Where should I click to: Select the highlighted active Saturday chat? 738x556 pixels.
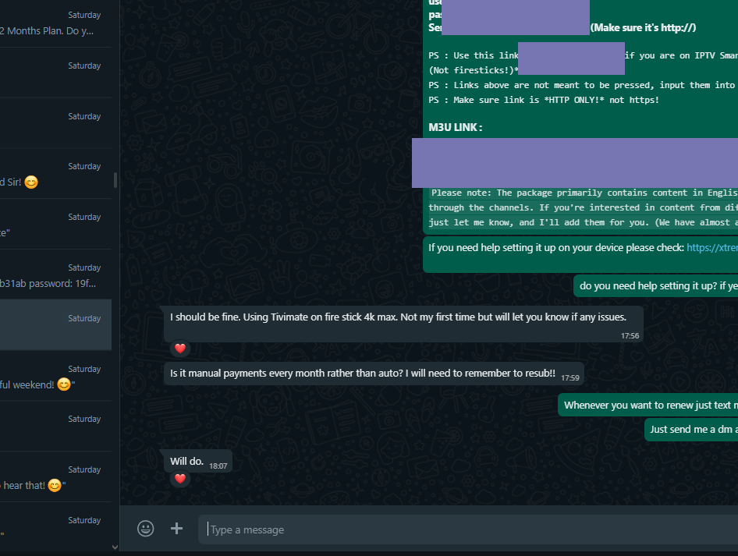click(55, 325)
